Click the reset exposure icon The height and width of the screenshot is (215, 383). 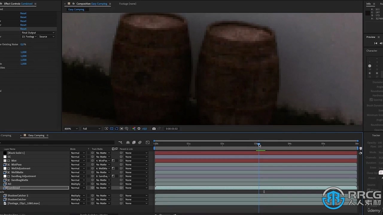(x=139, y=129)
